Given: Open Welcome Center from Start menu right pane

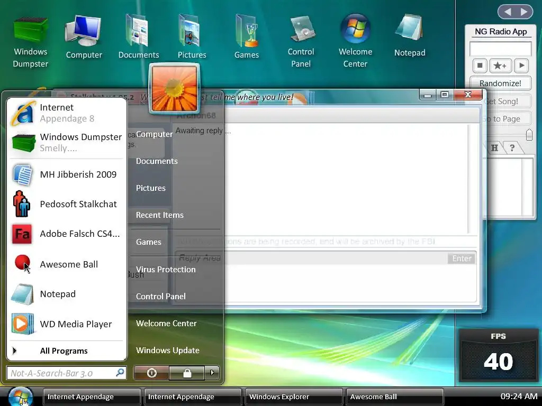Looking at the screenshot, I should [166, 323].
